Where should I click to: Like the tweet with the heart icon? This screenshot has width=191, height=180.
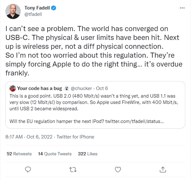(118, 169)
